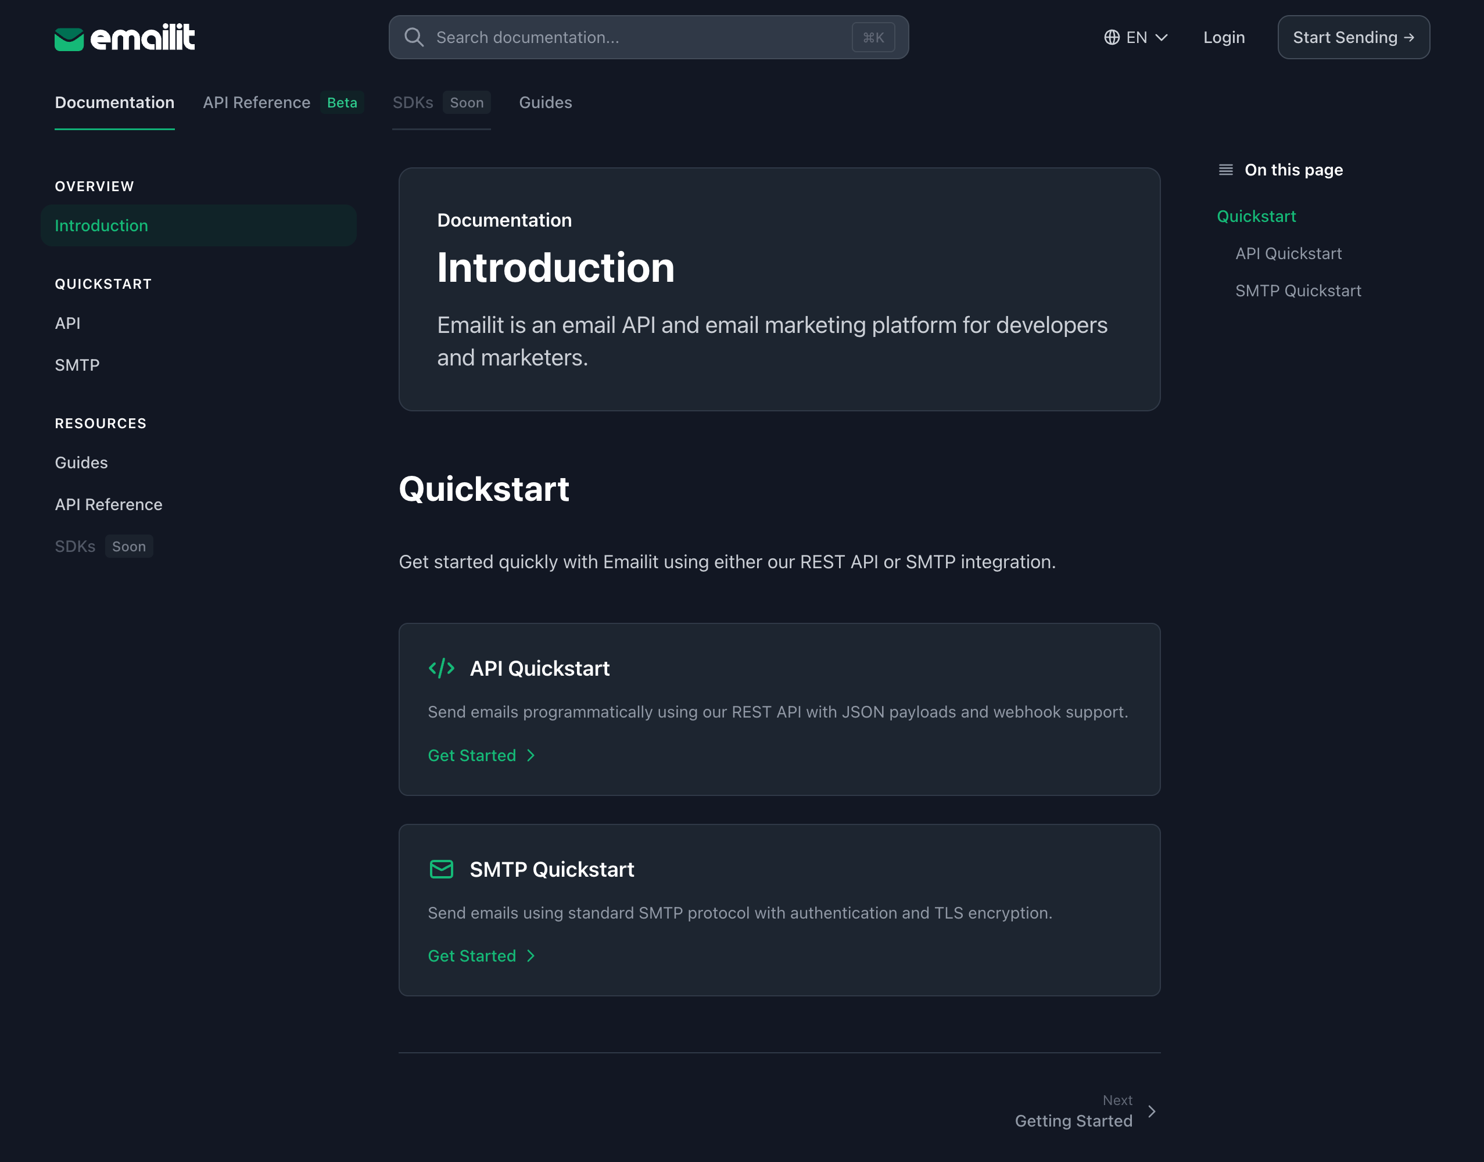Click Login in the top bar
Viewport: 1484px width, 1162px height.
click(x=1223, y=37)
